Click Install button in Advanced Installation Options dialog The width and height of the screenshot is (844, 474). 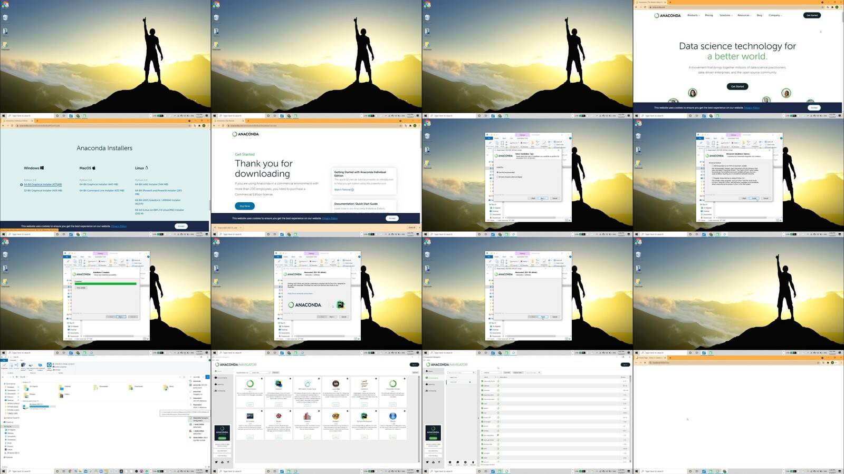pos(754,198)
